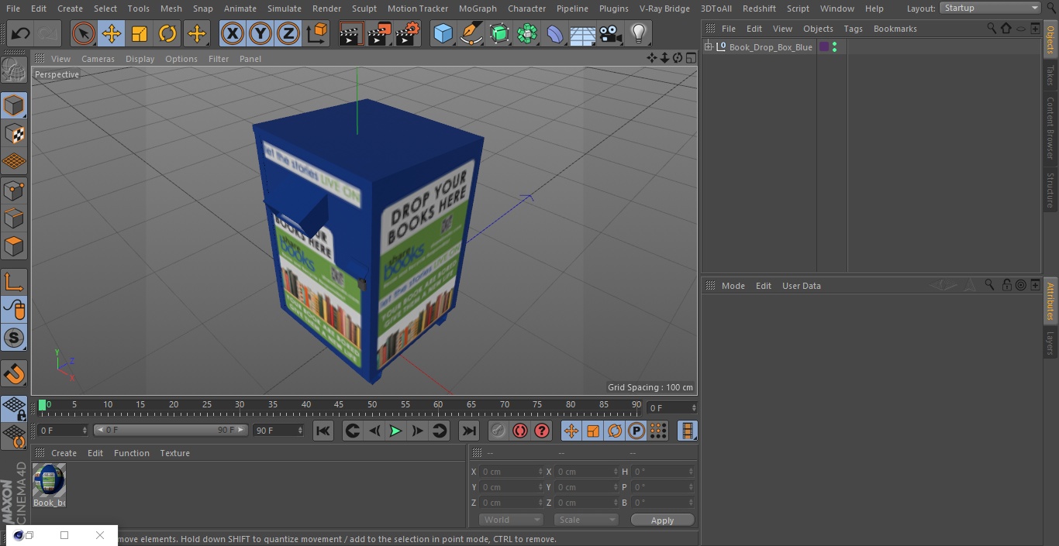Viewport: 1059px width, 546px height.
Task: Open the Layout dropdown showing Startup
Action: 990,8
